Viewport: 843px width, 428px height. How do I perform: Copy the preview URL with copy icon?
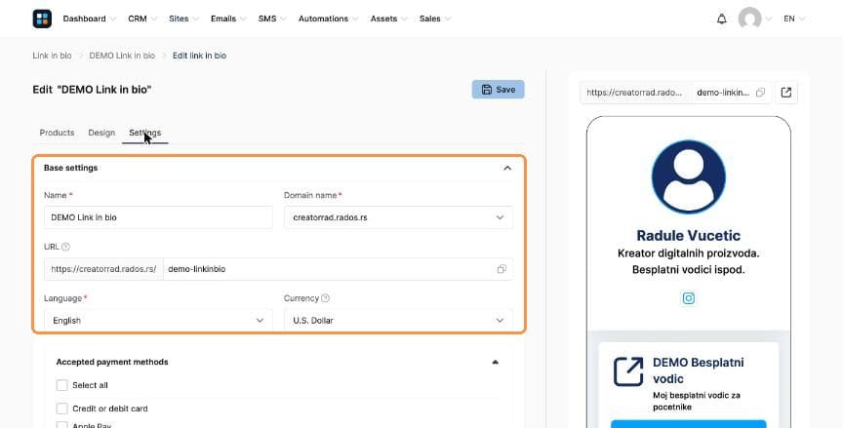(760, 93)
